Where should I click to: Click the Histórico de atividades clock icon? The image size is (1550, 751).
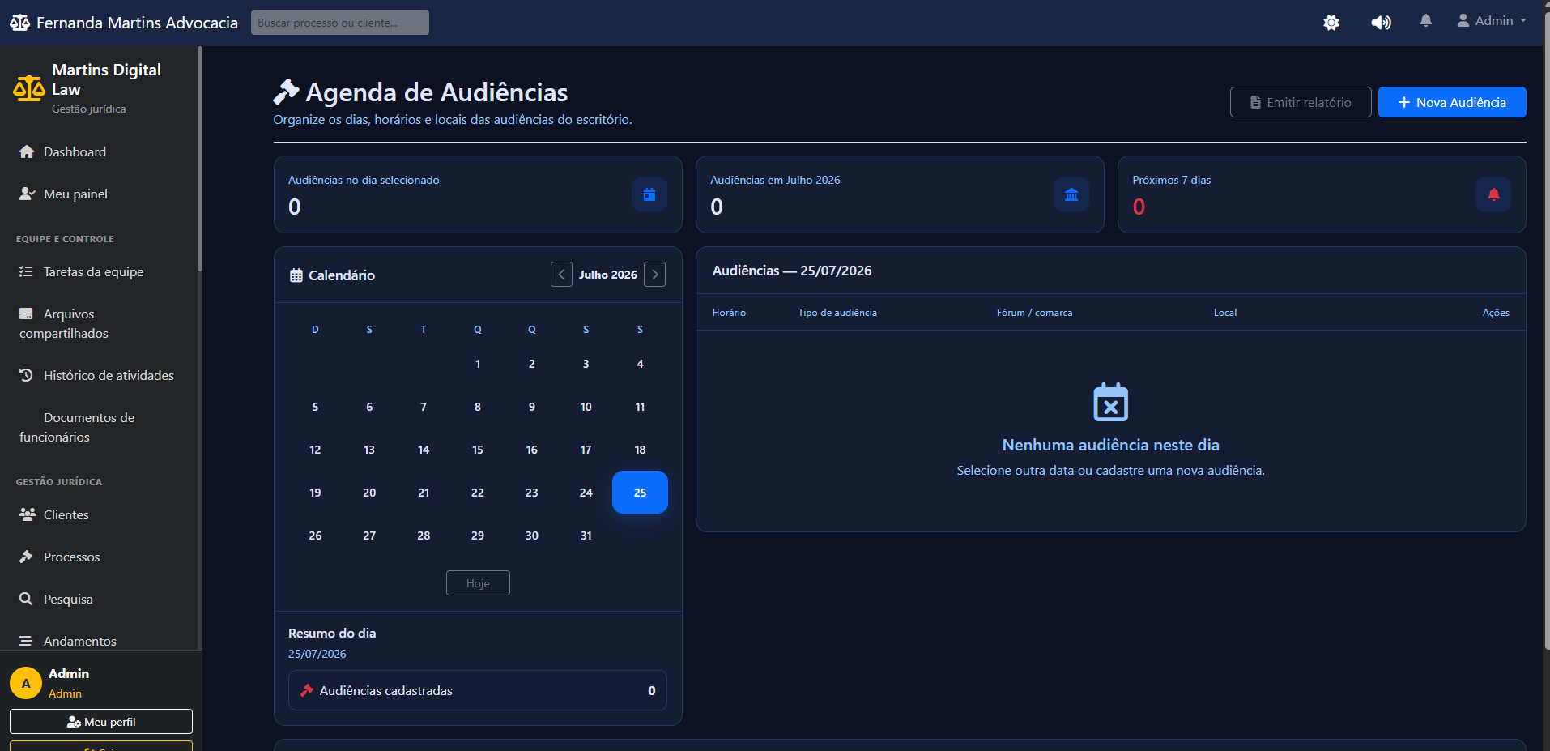click(x=26, y=375)
